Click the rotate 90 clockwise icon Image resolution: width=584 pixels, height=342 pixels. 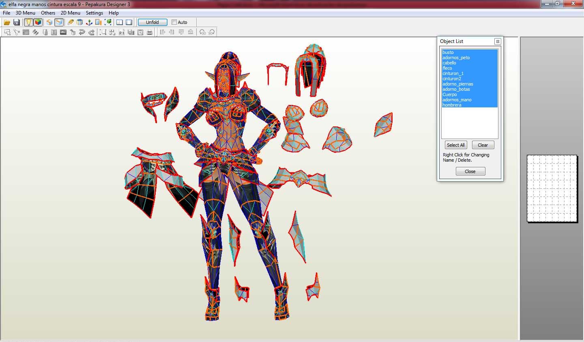211,32
